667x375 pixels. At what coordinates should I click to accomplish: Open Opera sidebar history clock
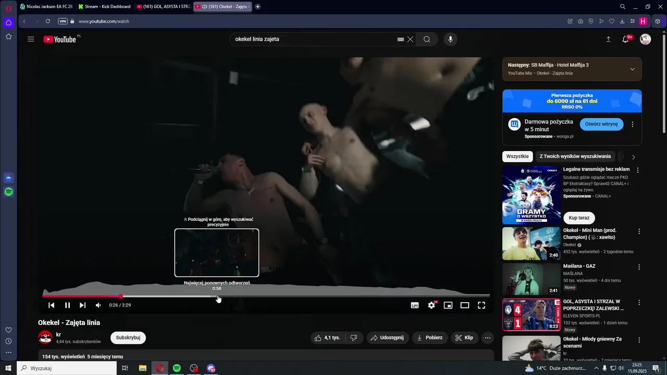(8, 341)
